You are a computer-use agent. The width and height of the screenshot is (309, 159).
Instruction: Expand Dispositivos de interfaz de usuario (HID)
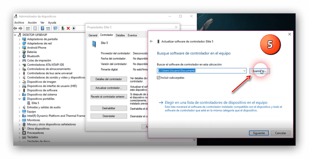pos(19,86)
